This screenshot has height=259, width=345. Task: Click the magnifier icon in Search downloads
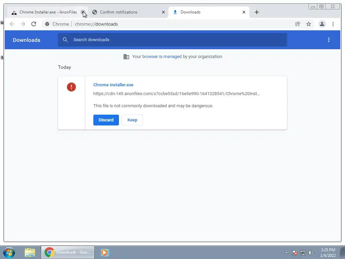click(65, 40)
